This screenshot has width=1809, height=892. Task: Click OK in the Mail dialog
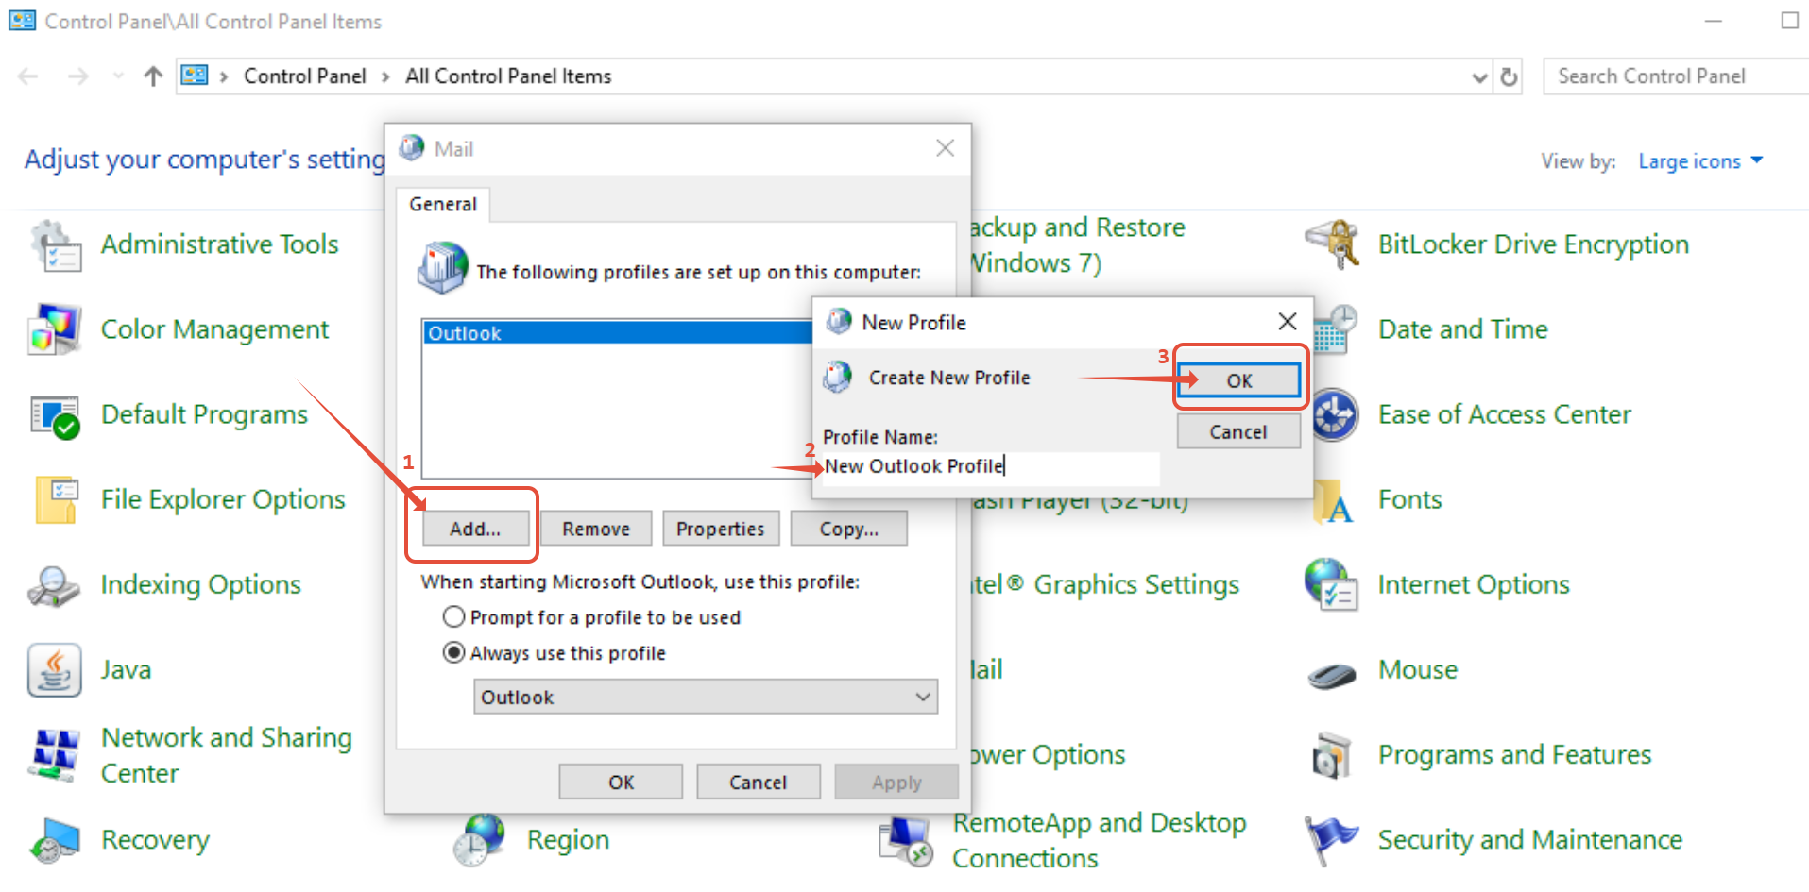pos(621,783)
